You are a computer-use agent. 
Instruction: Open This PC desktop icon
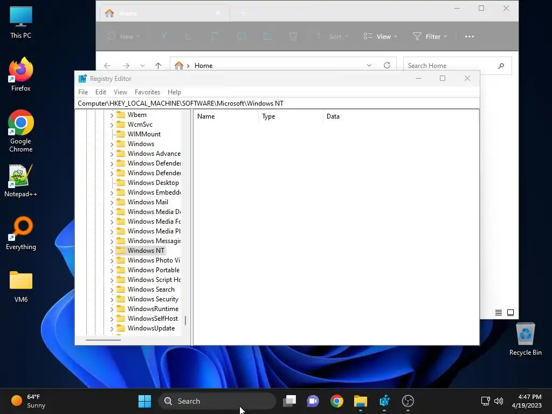[21, 22]
